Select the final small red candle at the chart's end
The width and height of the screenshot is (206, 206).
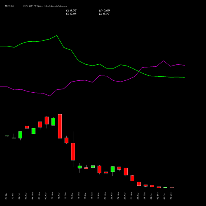172,188
